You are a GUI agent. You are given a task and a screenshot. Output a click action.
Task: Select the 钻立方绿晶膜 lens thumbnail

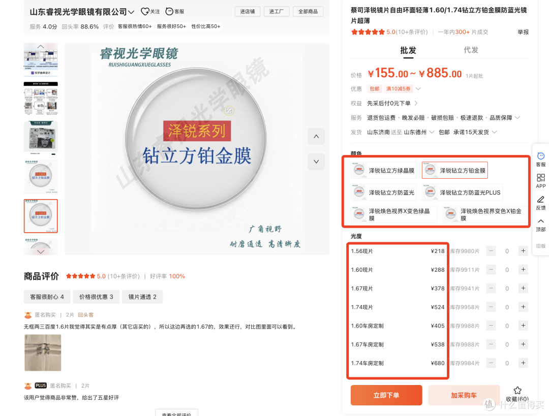(41, 177)
